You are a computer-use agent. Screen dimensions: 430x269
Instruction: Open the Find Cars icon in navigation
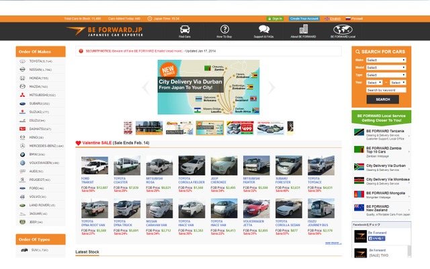185,30
